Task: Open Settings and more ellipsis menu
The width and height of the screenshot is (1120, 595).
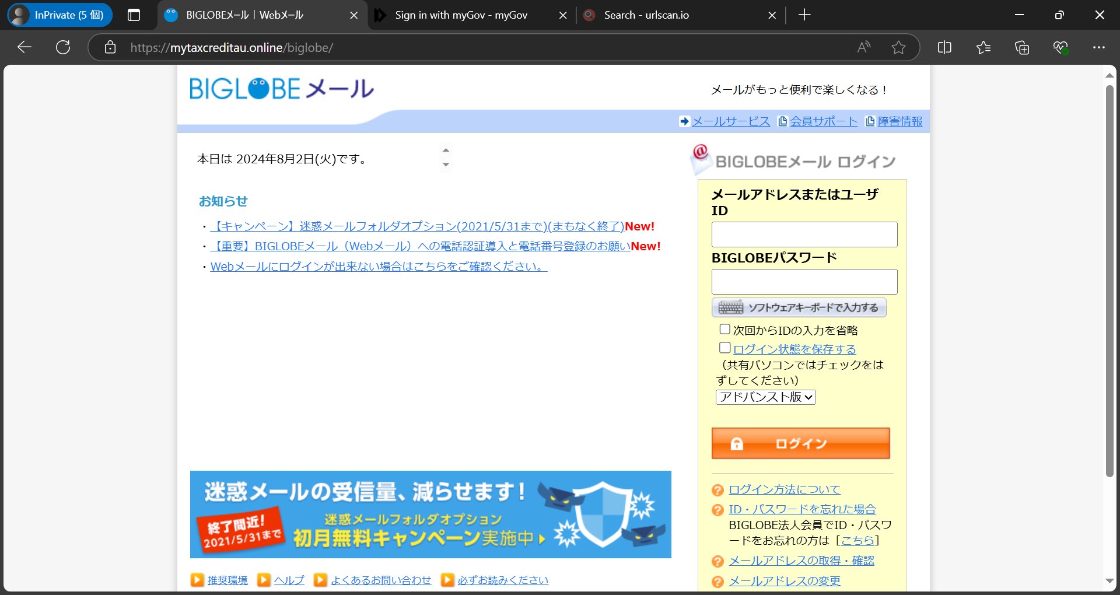Action: click(x=1099, y=47)
